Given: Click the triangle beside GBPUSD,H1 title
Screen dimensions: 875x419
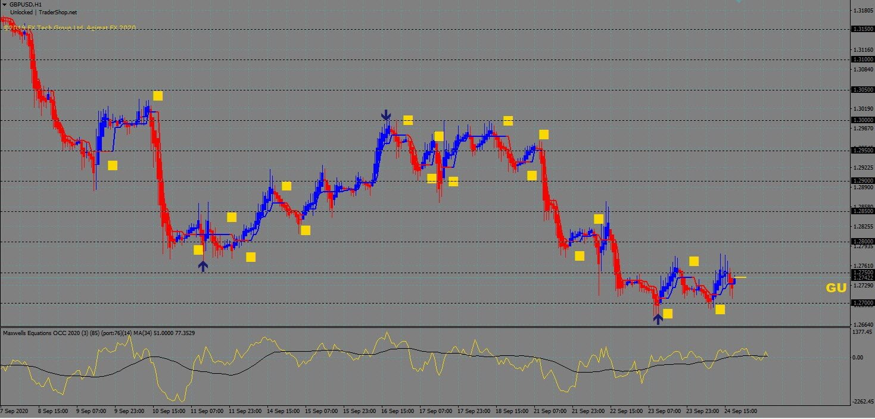Looking at the screenshot, I should 4,4.
